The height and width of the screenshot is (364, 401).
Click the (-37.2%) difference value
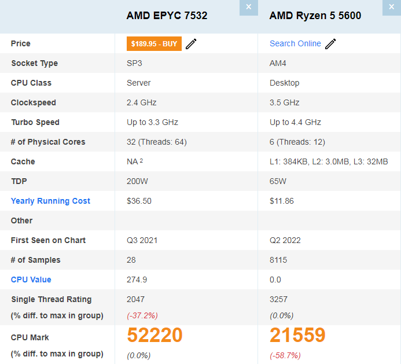(x=142, y=315)
